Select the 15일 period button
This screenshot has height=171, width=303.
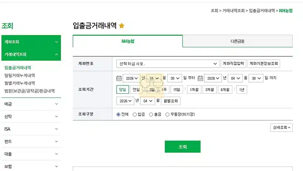(x=177, y=90)
